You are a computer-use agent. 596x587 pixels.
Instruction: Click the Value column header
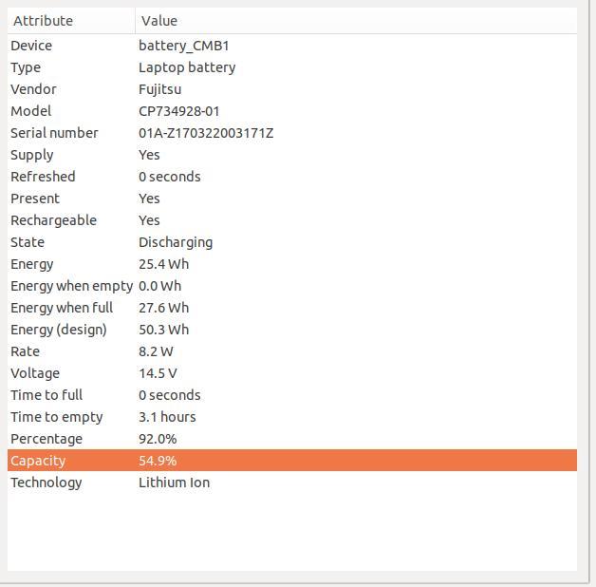click(356, 21)
